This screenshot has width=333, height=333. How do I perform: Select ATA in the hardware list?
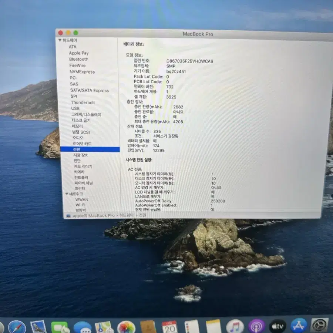point(73,47)
